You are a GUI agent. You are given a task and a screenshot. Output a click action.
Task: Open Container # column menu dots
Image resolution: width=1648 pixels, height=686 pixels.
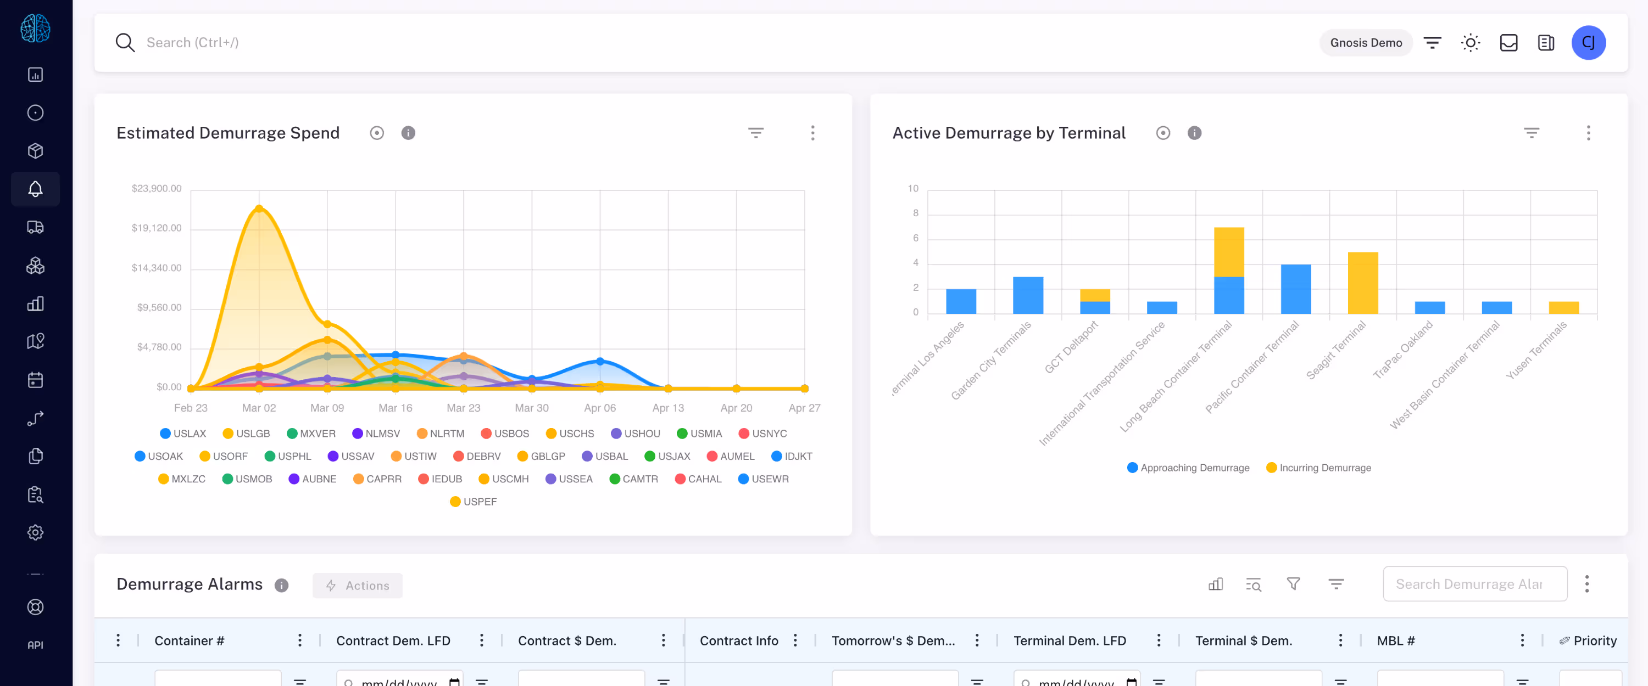[299, 640]
